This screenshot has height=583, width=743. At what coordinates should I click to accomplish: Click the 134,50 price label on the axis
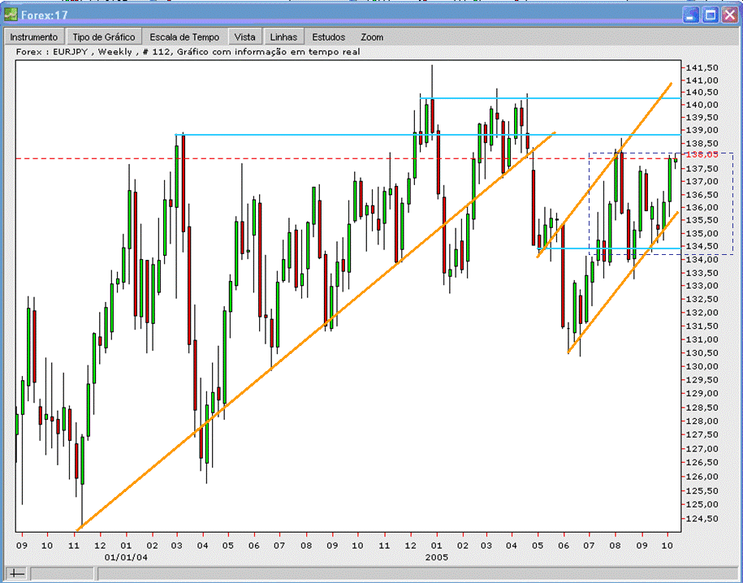coord(703,246)
